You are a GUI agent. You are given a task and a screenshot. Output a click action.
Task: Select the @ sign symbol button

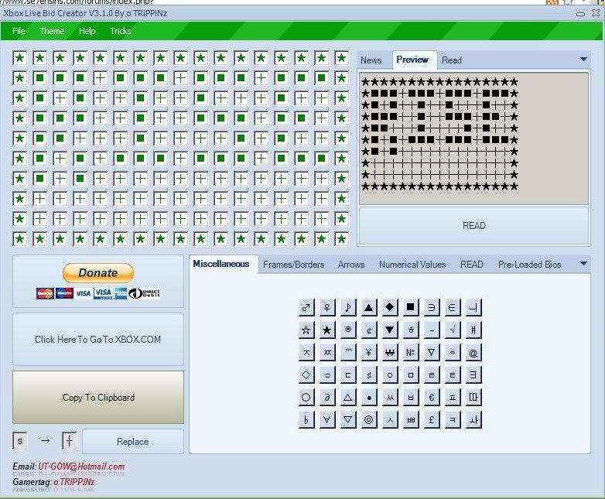[473, 353]
